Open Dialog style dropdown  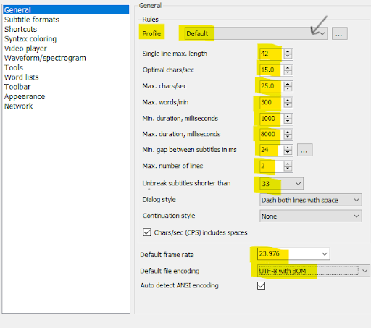pos(311,200)
